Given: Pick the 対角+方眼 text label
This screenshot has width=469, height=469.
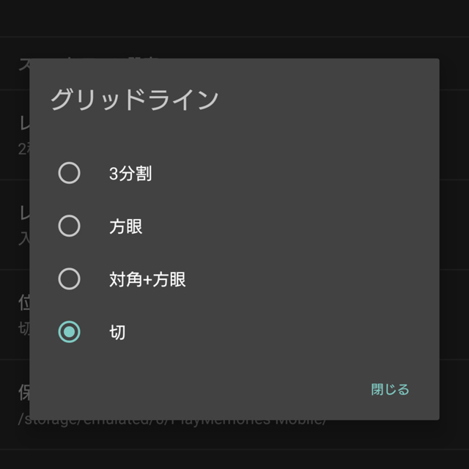Looking at the screenshot, I should (x=147, y=279).
